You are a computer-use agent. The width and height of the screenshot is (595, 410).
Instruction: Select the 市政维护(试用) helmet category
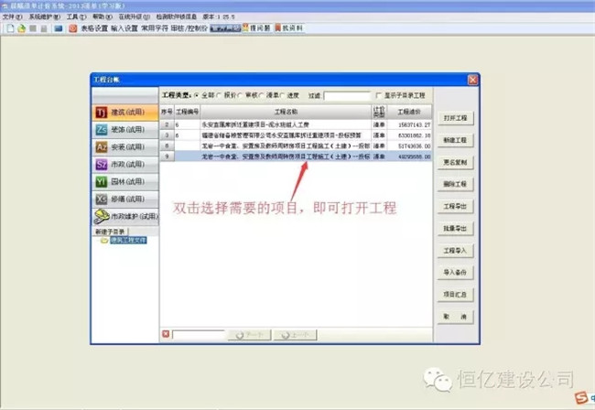125,217
